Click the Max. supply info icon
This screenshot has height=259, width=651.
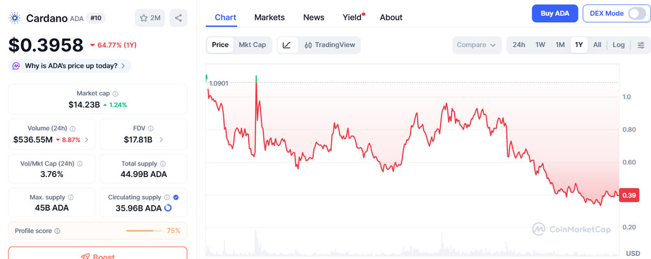coord(71,197)
